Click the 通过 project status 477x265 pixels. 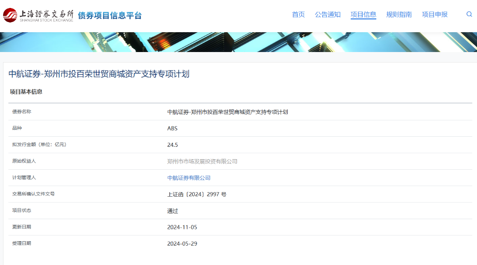click(x=172, y=211)
